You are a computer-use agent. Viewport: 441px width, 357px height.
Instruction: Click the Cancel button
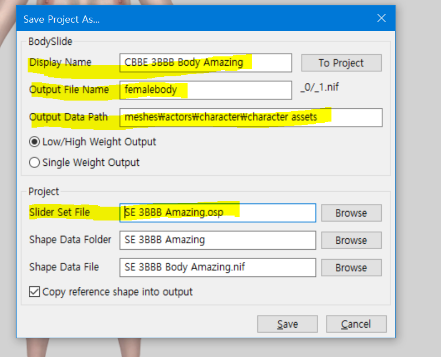click(356, 324)
